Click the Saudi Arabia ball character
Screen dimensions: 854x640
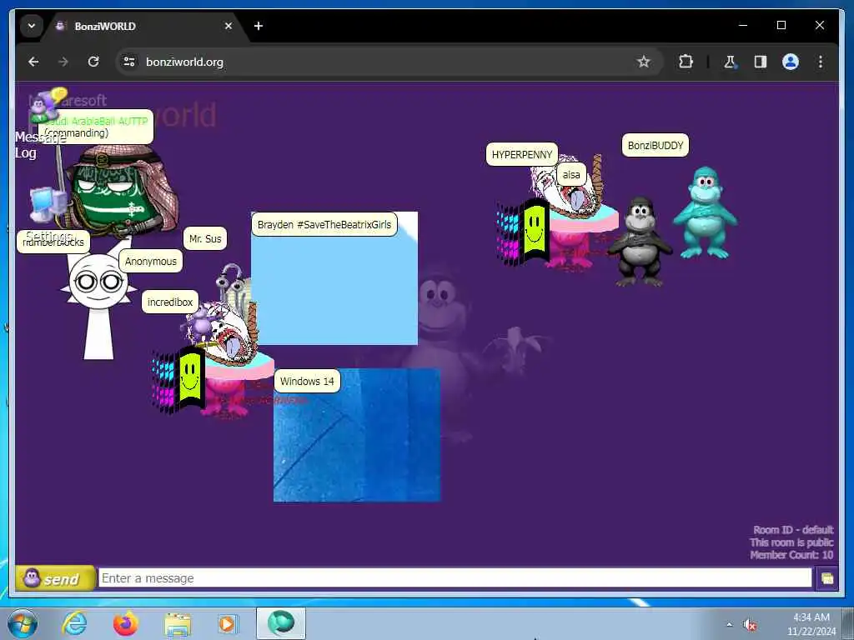tap(123, 191)
